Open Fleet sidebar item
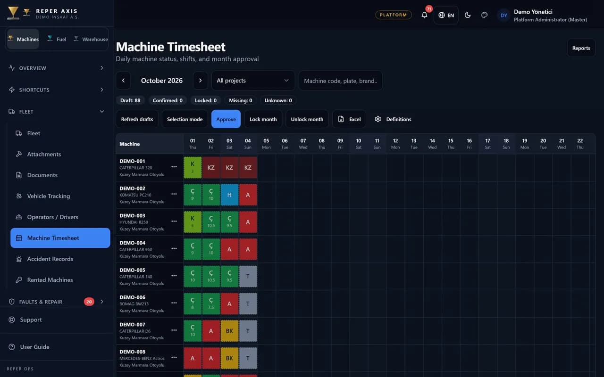The width and height of the screenshot is (604, 377). [60, 133]
